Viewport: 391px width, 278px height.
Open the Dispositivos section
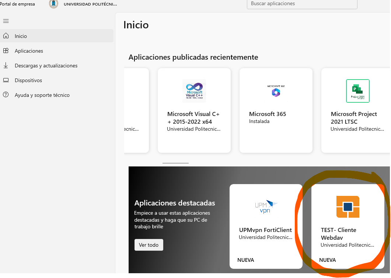click(x=57, y=80)
